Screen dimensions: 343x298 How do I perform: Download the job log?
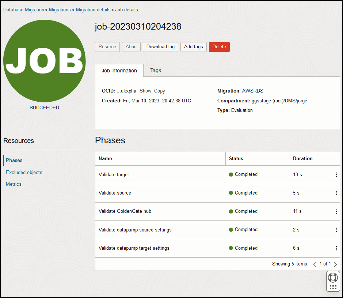coord(160,47)
